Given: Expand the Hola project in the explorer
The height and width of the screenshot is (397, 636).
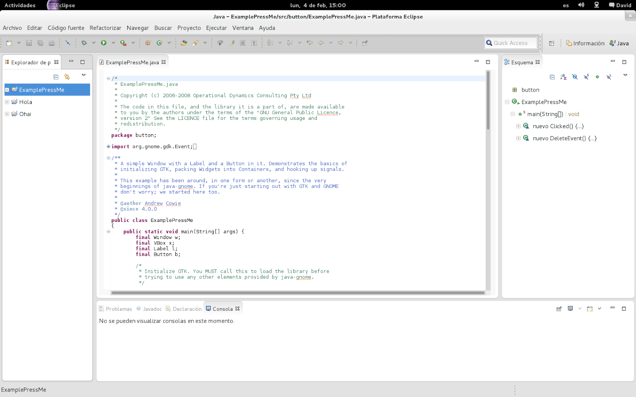Looking at the screenshot, I should click(6, 102).
